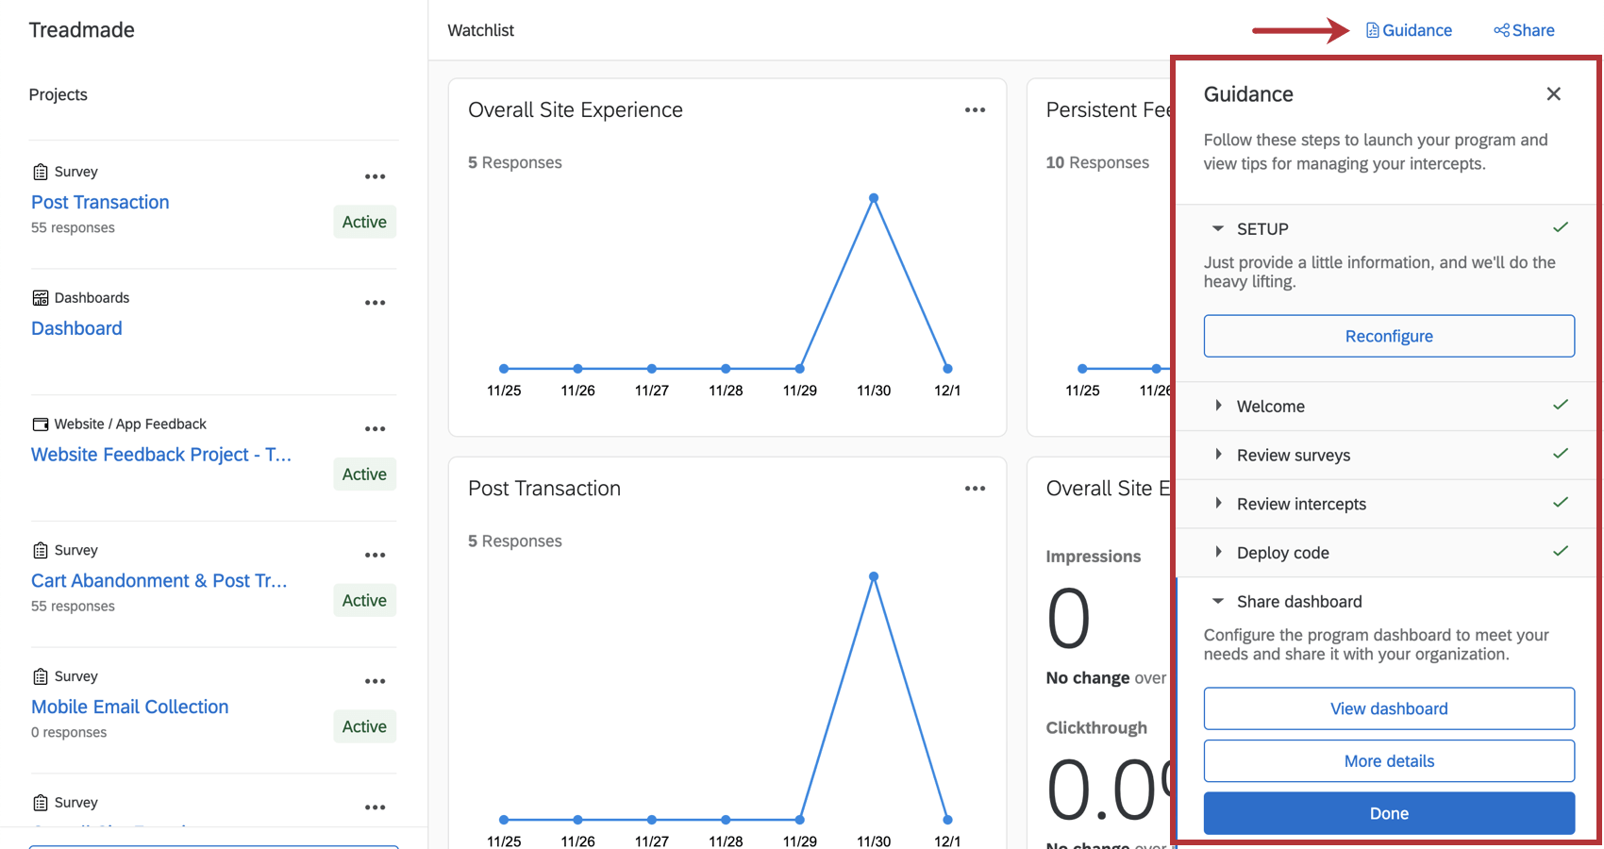This screenshot has width=1604, height=849.
Task: Click three-dot menu on Website Feedback Project
Action: coord(376,429)
